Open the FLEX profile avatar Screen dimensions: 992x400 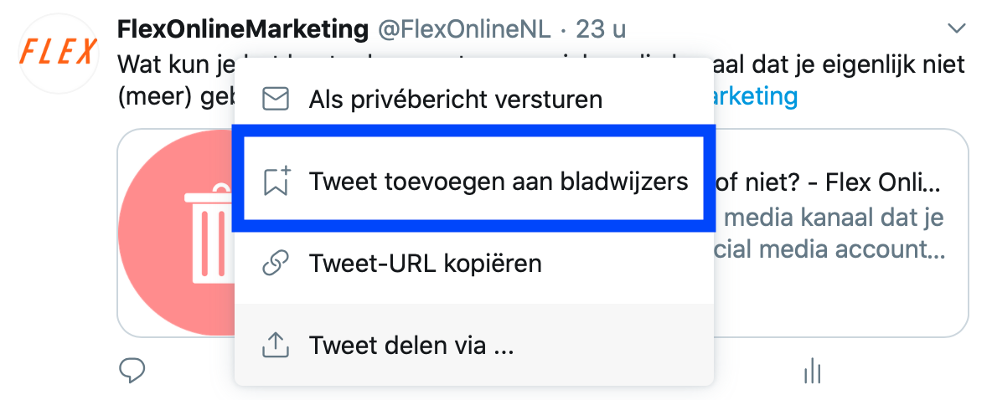pyautogui.click(x=59, y=53)
